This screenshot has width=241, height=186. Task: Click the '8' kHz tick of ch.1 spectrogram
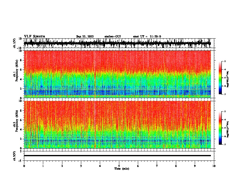pos(21,60)
